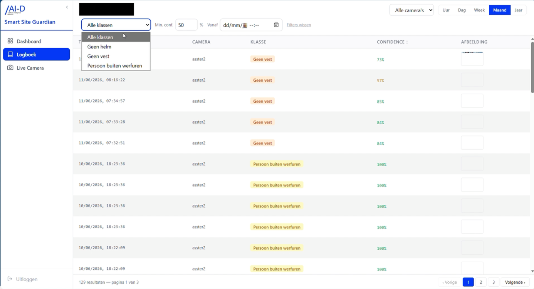Click the KLASSE column header
The image size is (534, 289).
click(x=258, y=42)
